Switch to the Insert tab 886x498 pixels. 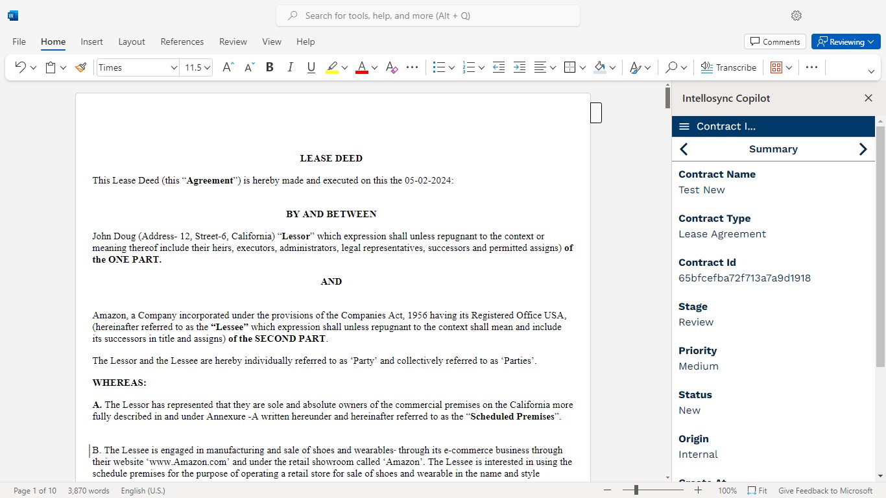91,41
